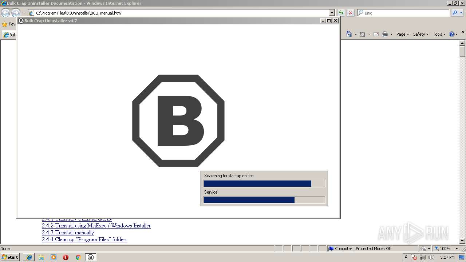Viewport: 466px width, 262px height.
Task: Click the Searching for start-up entries progress bar
Action: (x=264, y=184)
